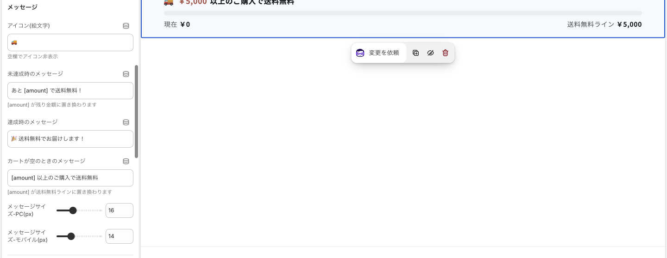Click the 達成時のメッセージ text field

[x=70, y=139]
